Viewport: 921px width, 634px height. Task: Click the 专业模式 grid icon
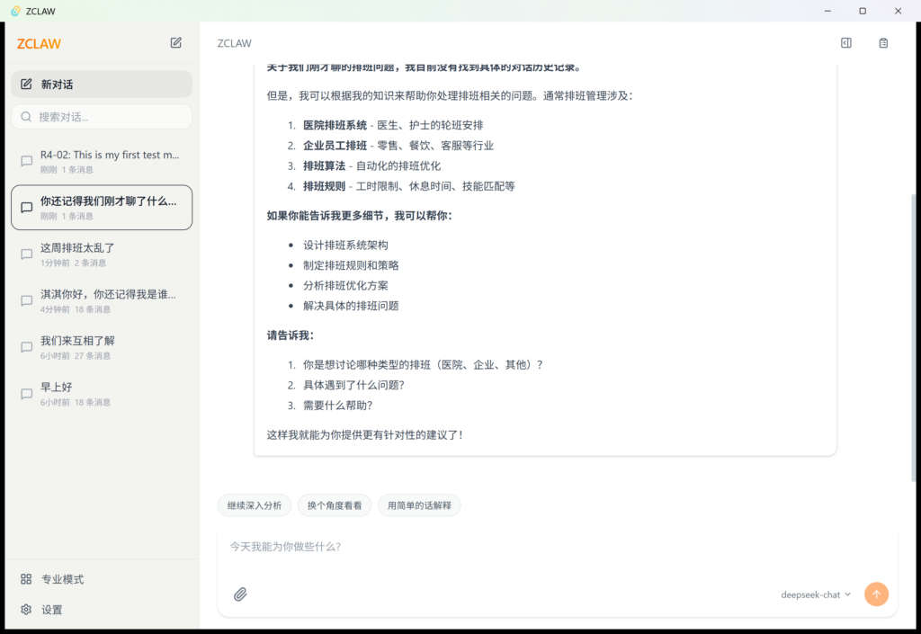26,579
